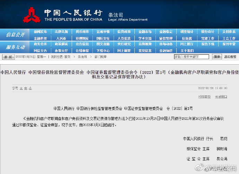Open 人民币 menu item
The image size is (239, 174).
pos(61,38)
